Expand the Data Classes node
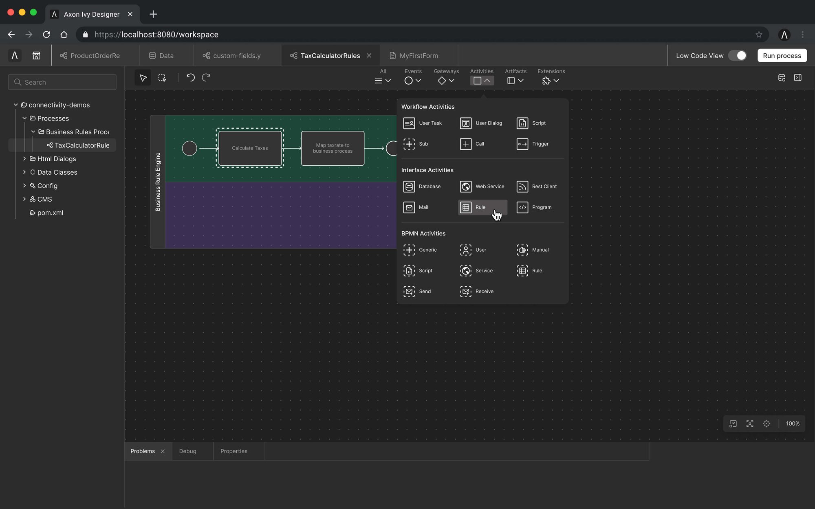 pyautogui.click(x=24, y=172)
